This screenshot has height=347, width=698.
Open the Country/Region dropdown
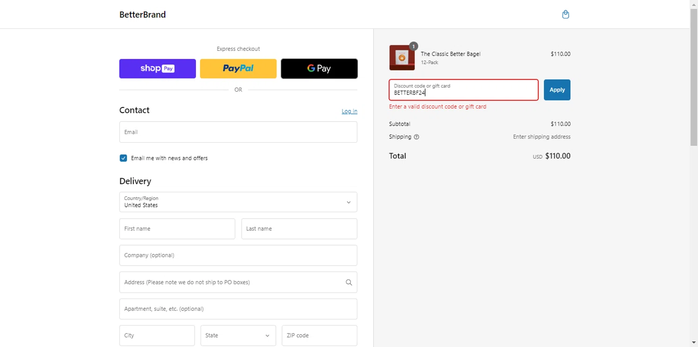[x=238, y=202]
